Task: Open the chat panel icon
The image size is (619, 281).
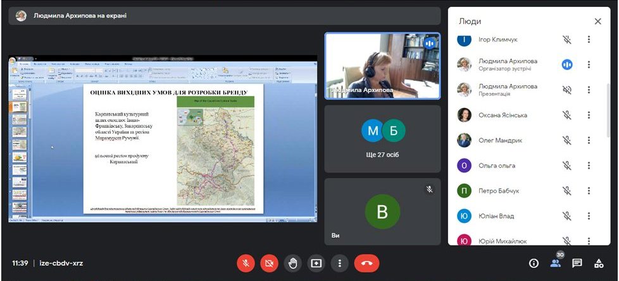Action: pos(577,263)
